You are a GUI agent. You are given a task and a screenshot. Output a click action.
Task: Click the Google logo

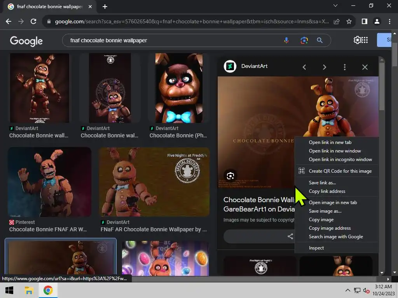click(26, 41)
